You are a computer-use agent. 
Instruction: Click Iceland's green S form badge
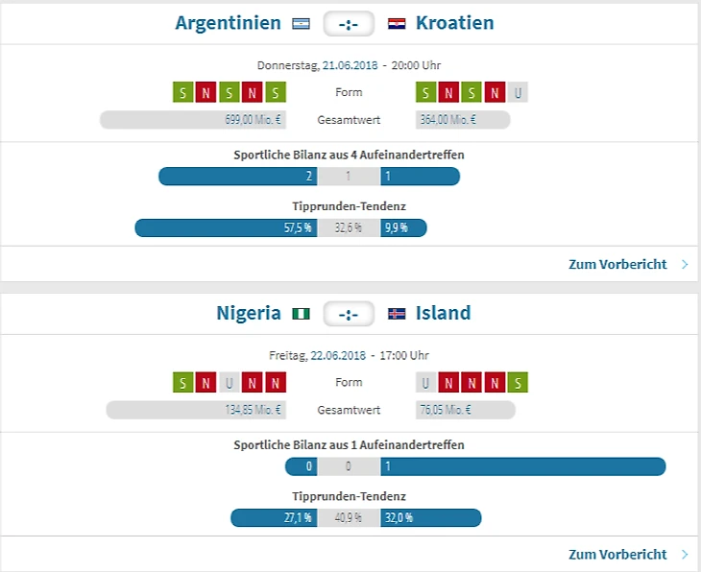point(519,383)
